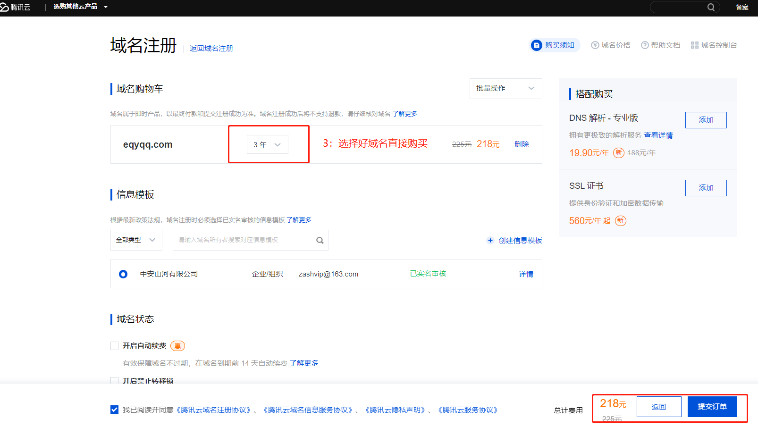The image size is (758, 427).
Task: Open 购买须知 purchase notice icon button
Action: (536, 45)
